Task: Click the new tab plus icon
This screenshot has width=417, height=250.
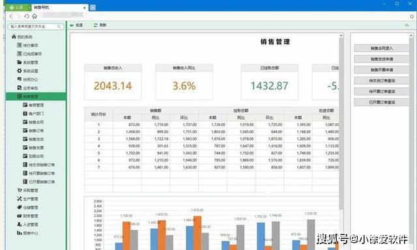Action: 93,7
